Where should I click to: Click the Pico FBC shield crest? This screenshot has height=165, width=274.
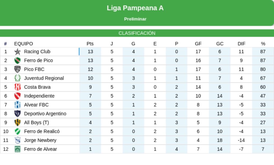[17, 69]
